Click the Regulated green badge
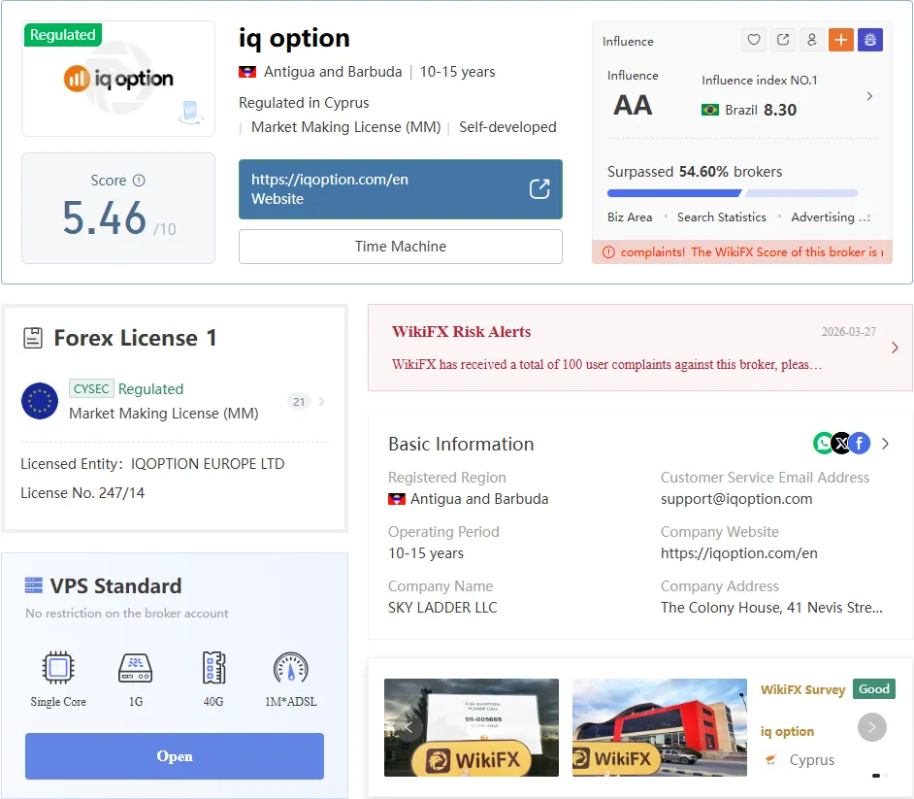This screenshot has height=799, width=914. tap(63, 34)
